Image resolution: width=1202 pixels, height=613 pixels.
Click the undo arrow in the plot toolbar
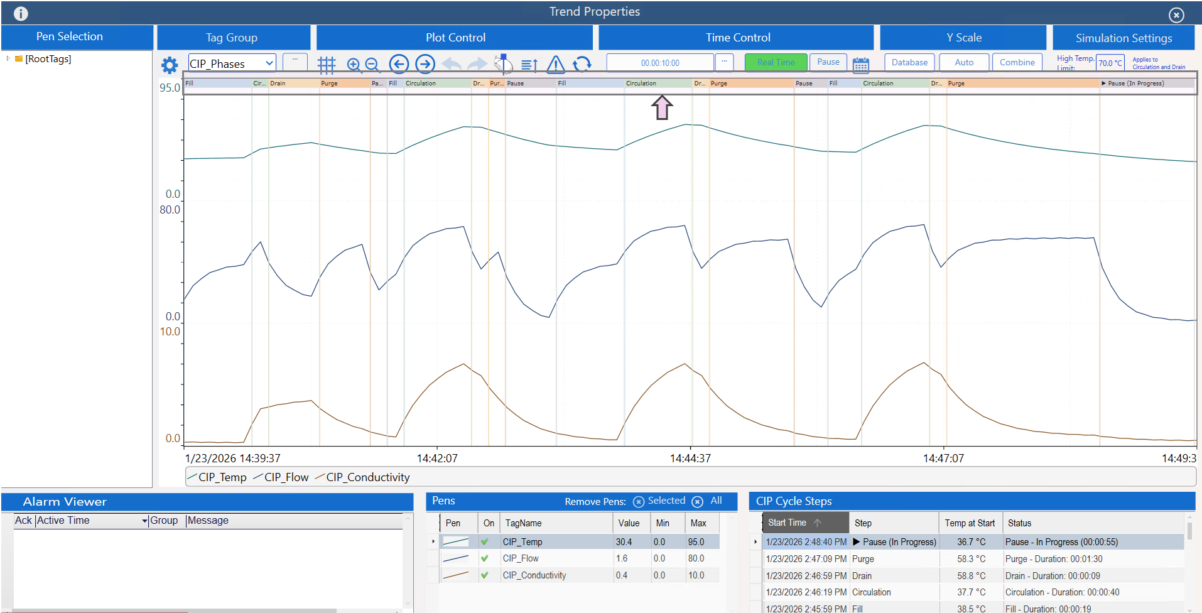point(451,63)
